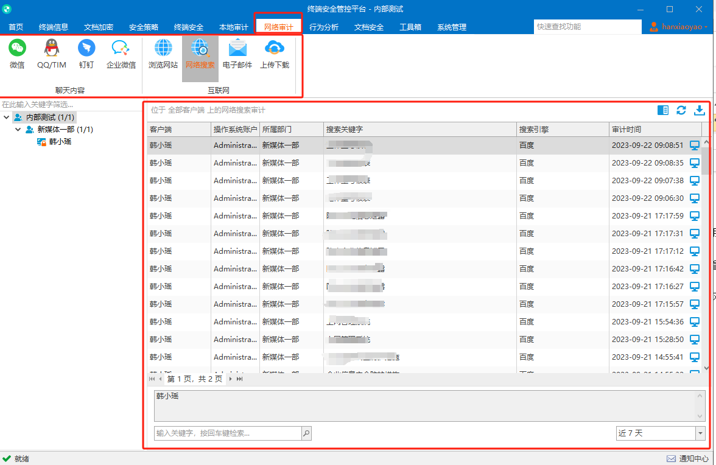Click the application logo in title bar

[x=6, y=9]
